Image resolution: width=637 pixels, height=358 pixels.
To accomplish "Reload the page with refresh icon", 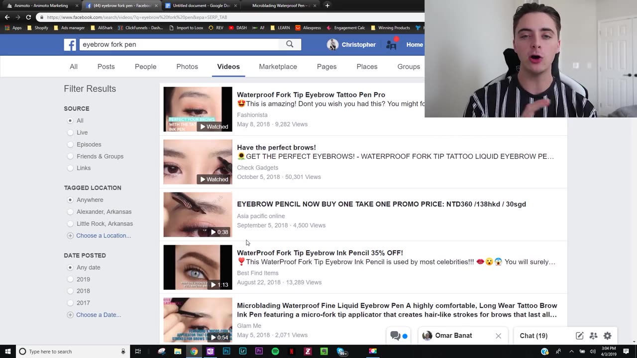I will pyautogui.click(x=28, y=17).
